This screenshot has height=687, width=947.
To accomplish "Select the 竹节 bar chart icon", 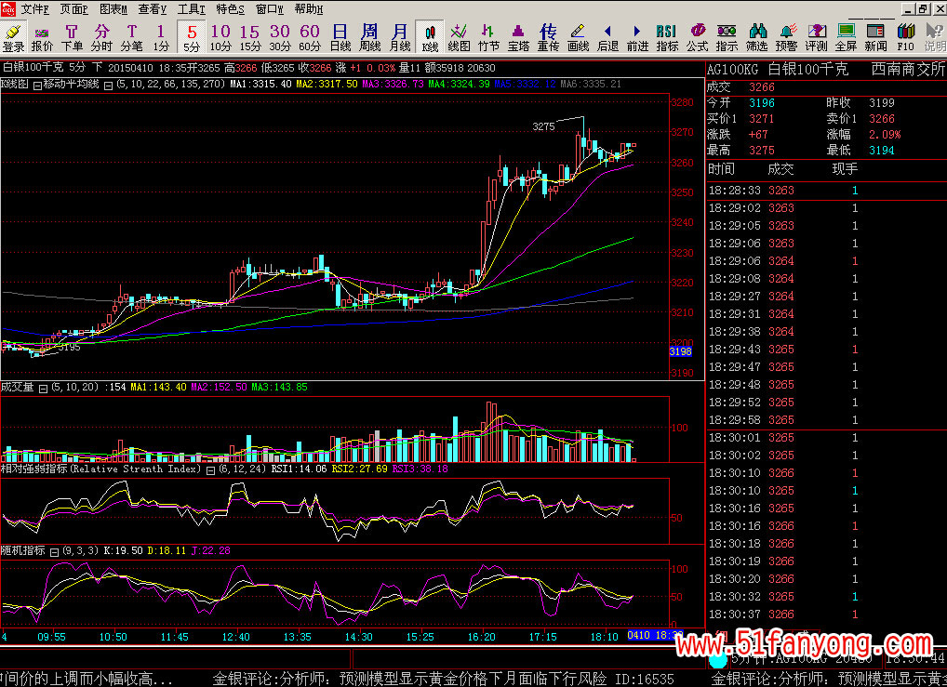I will point(488,37).
